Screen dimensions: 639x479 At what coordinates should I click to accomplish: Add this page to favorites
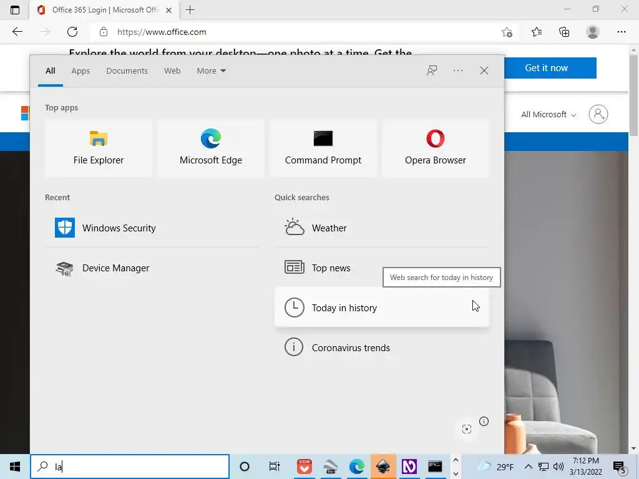(x=507, y=32)
